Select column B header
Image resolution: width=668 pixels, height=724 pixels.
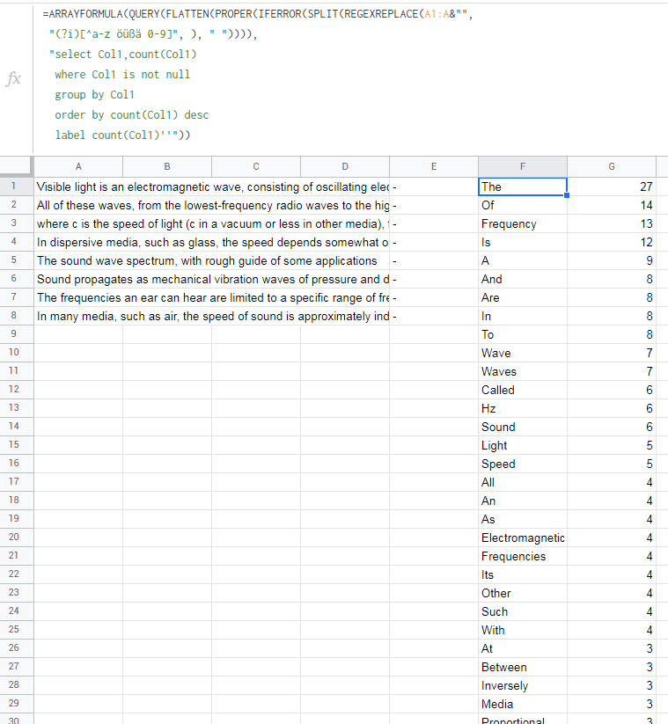(167, 166)
